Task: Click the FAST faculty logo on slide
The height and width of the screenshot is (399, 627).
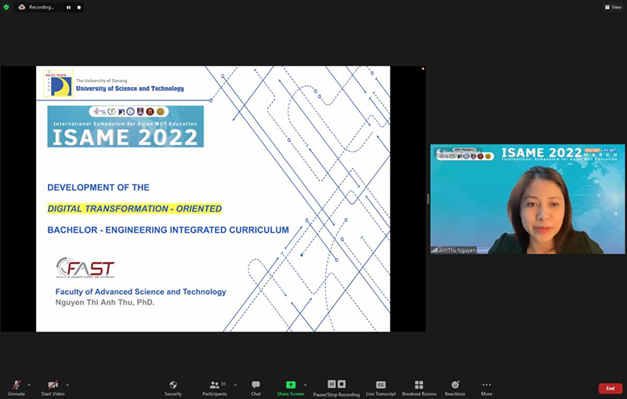Action: (85, 267)
